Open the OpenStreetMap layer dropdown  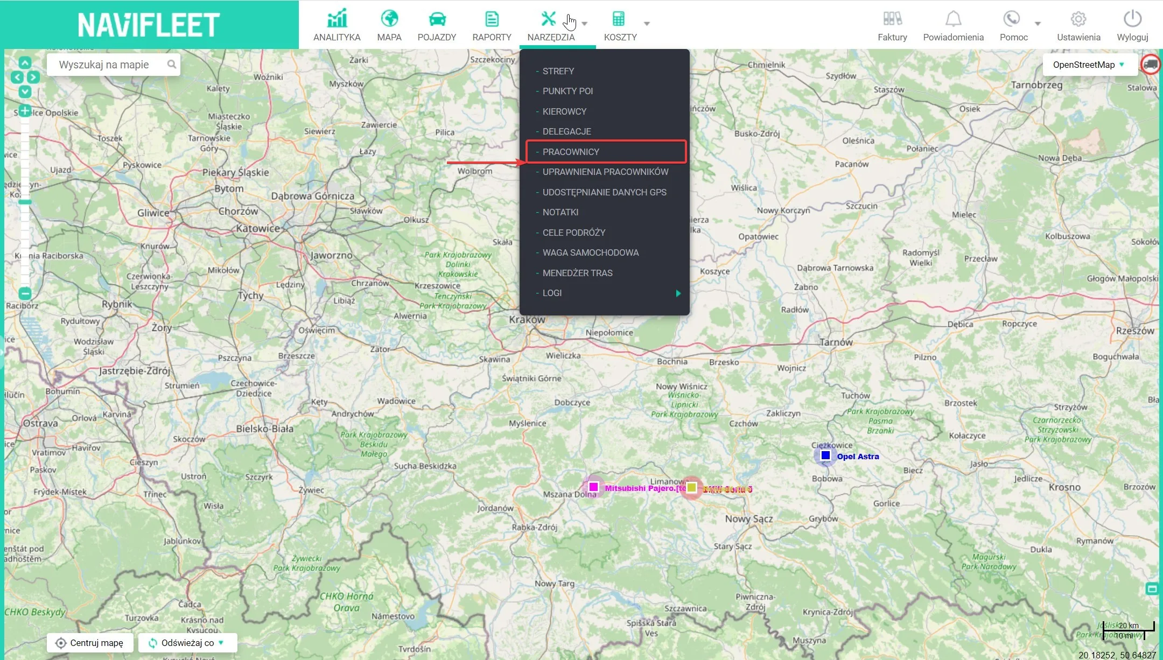(1090, 65)
